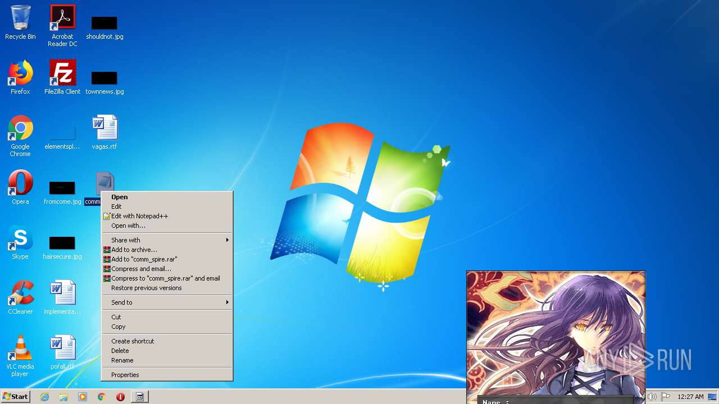This screenshot has width=719, height=404.
Task: Select the elementspl... desktop file
Action: point(62,137)
